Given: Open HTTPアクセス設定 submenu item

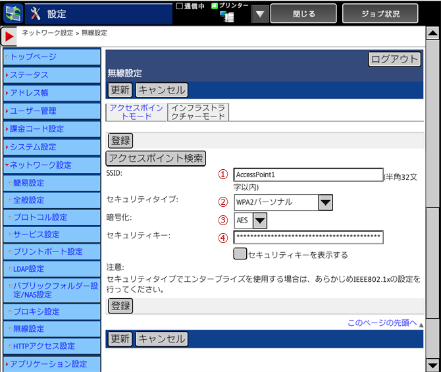Looking at the screenshot, I should [52, 346].
